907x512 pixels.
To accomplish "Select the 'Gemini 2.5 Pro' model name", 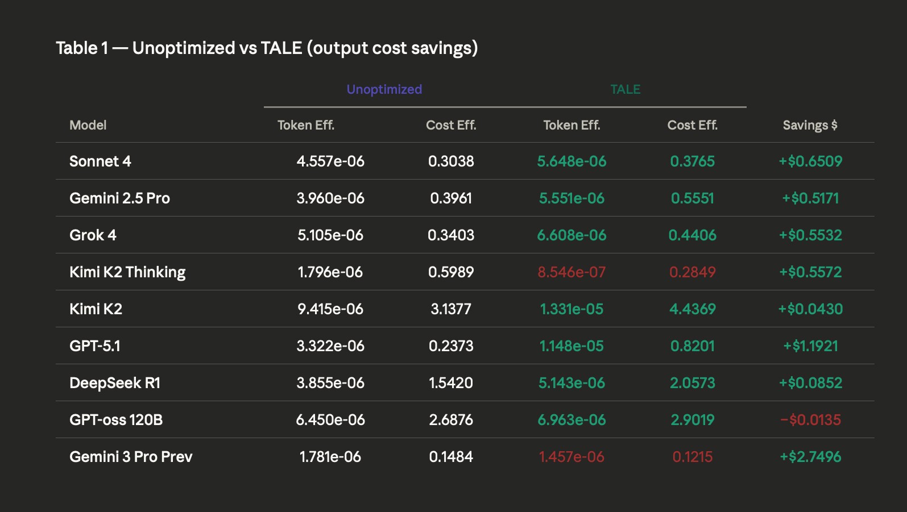I will tap(119, 198).
